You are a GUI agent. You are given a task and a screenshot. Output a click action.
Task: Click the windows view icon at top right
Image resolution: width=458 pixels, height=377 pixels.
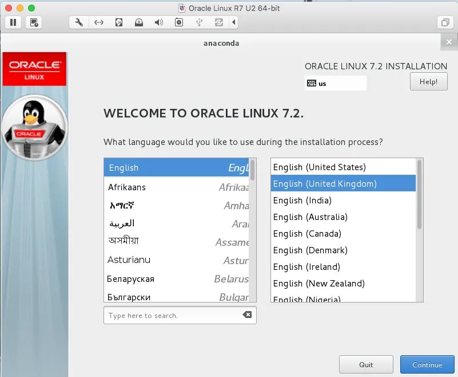click(x=445, y=22)
